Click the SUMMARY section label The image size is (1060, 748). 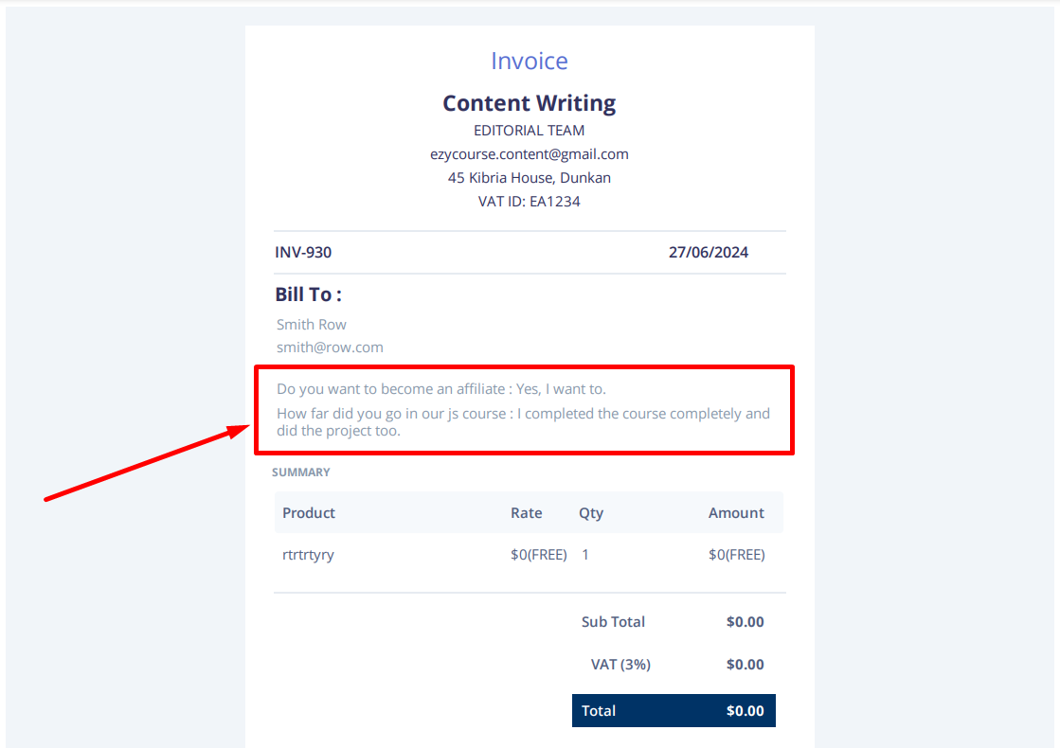tap(301, 472)
